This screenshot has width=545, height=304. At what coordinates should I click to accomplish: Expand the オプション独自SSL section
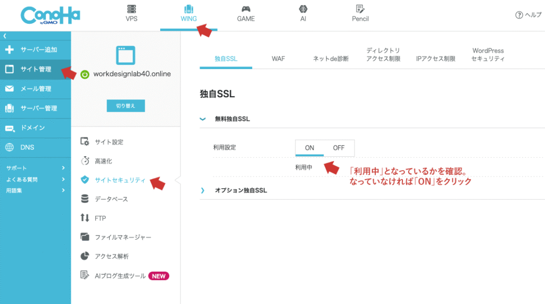(x=203, y=190)
